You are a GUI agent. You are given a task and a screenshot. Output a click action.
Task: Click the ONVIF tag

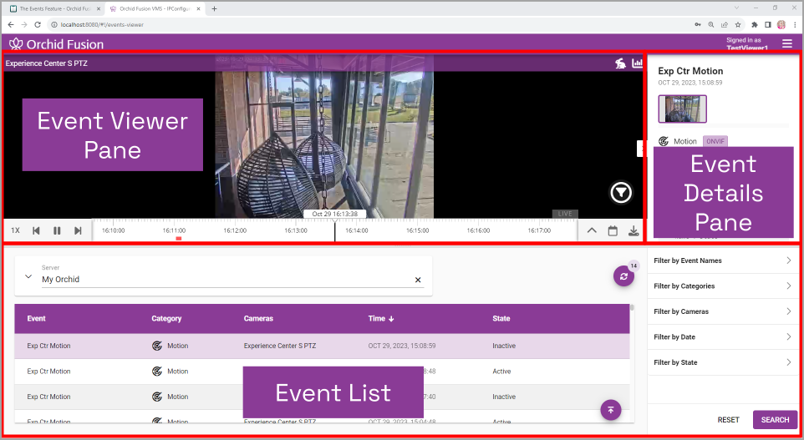715,141
